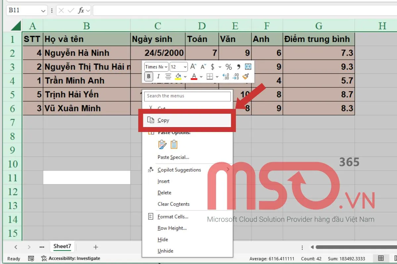Toggle bold formatting on the mini toolbar

[x=148, y=77]
